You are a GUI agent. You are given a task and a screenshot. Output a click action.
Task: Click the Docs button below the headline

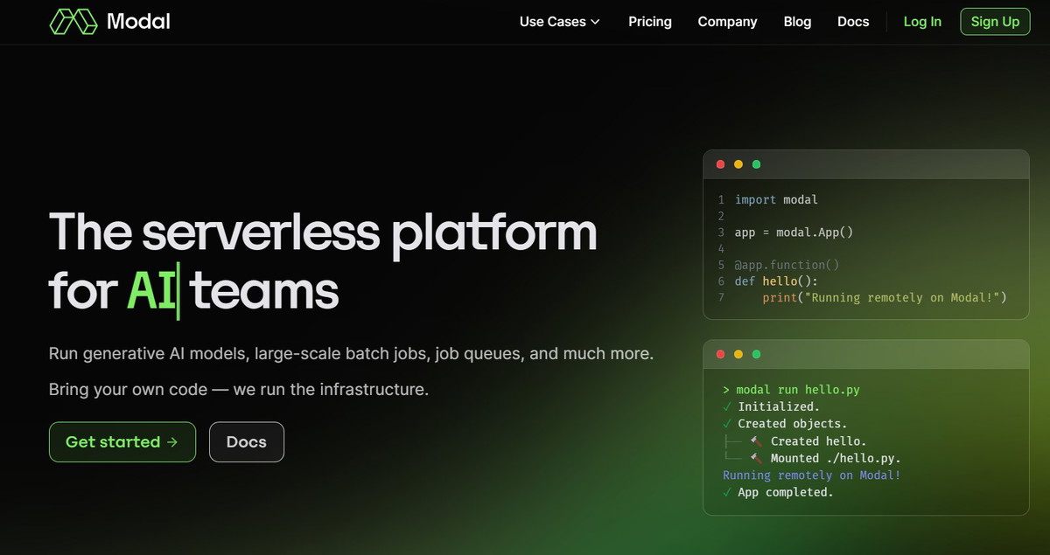point(247,442)
